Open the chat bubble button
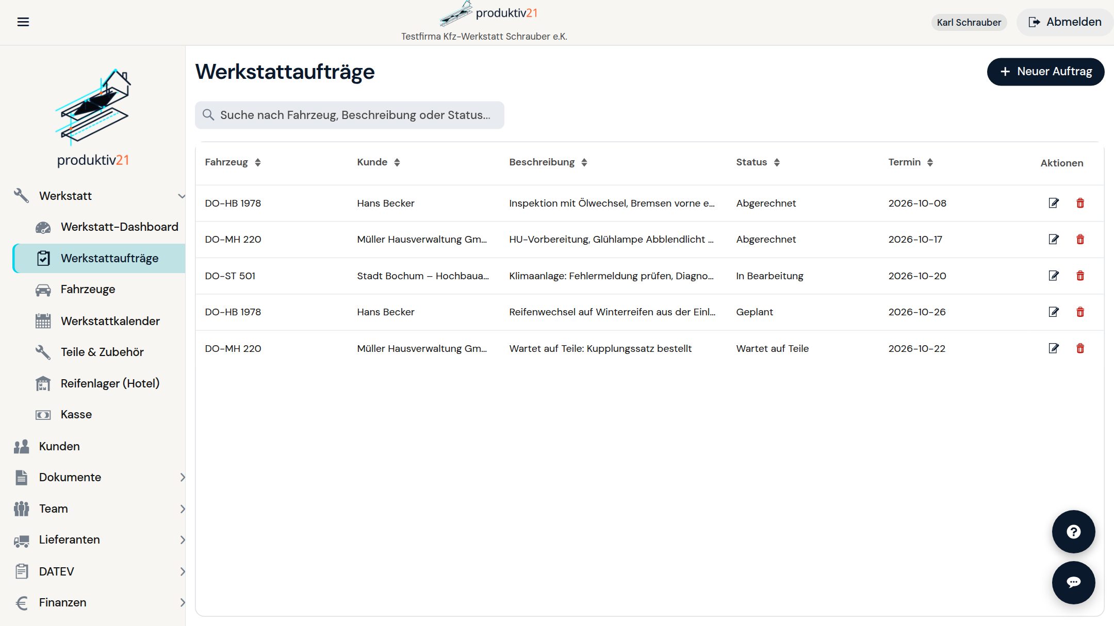 [1073, 582]
